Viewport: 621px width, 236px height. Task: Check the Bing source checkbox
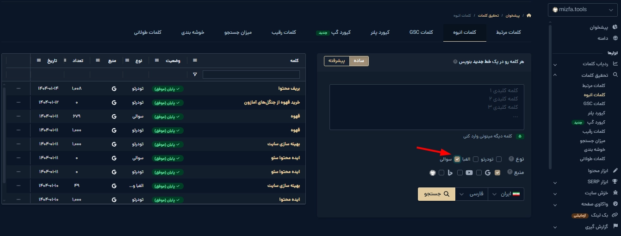(460, 173)
